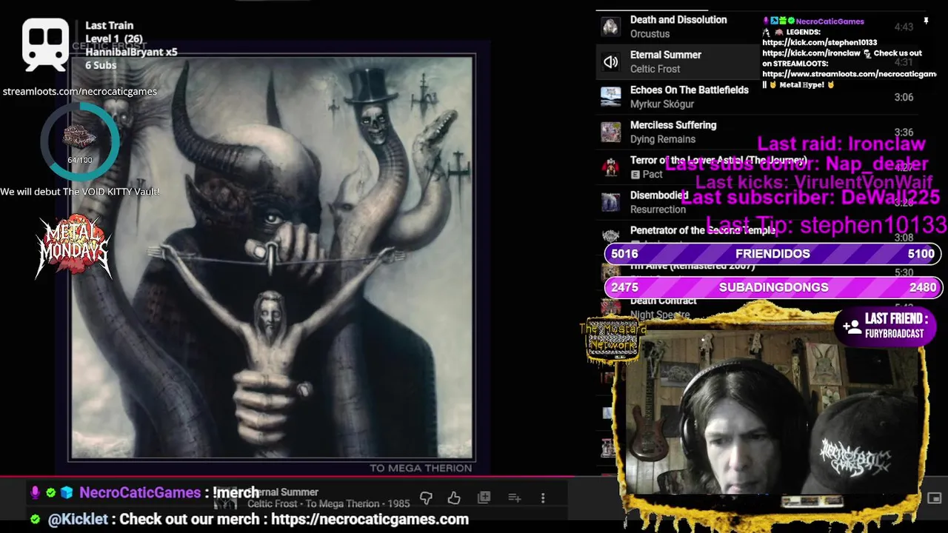Open artist Celtic Frost in the queue
This screenshot has width=948, height=533.
(x=655, y=69)
